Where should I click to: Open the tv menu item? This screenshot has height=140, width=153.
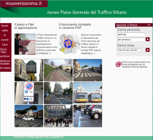(5, 35)
